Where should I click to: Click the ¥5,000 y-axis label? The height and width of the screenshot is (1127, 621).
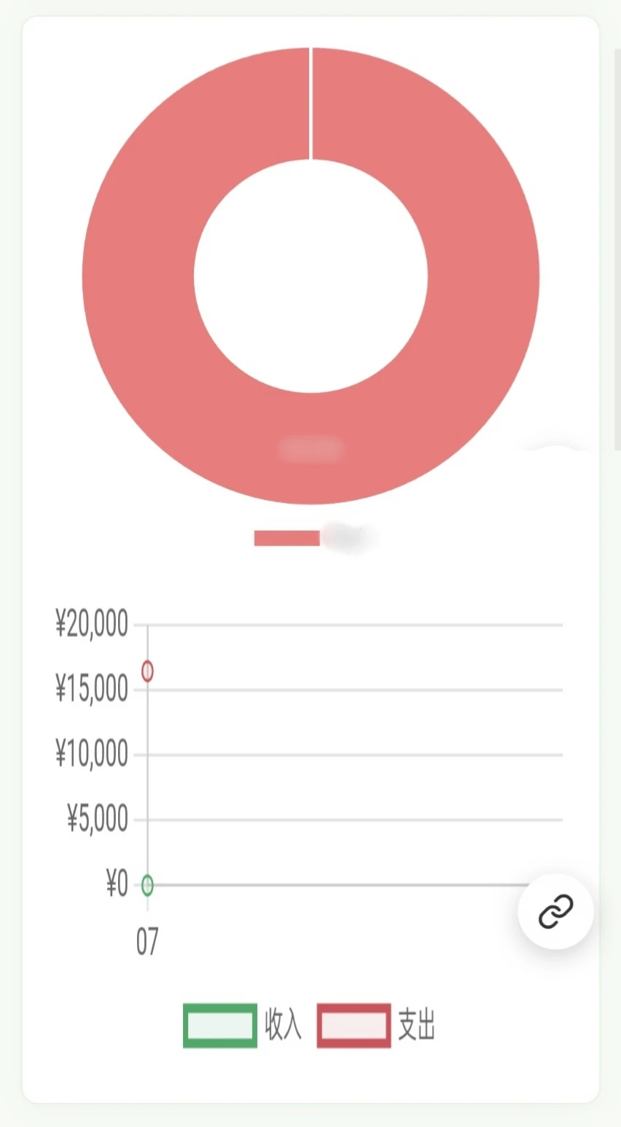pyautogui.click(x=98, y=819)
